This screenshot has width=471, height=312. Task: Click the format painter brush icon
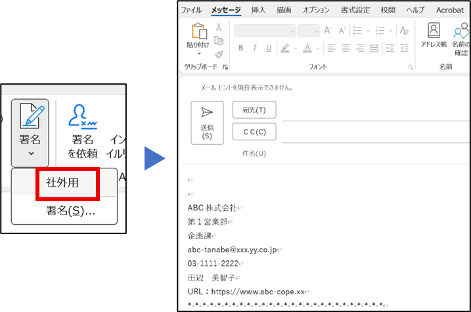point(219,54)
